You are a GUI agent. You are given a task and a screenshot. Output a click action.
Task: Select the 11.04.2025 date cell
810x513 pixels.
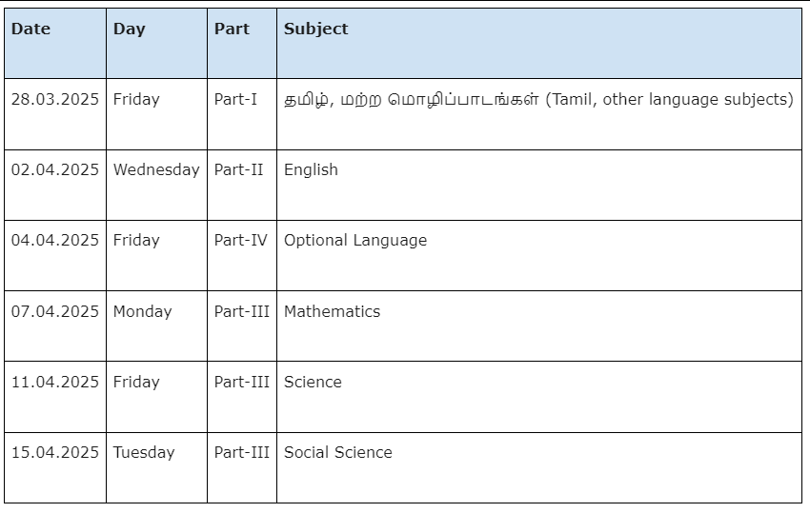55,397
